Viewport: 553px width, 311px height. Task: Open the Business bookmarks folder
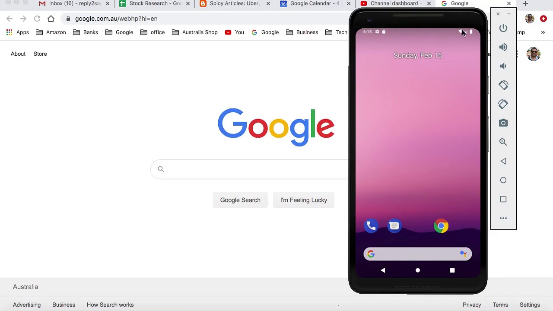pyautogui.click(x=302, y=32)
